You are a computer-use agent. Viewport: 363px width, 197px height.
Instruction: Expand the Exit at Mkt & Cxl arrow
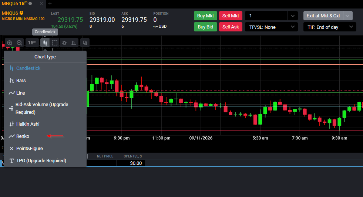pos(347,16)
